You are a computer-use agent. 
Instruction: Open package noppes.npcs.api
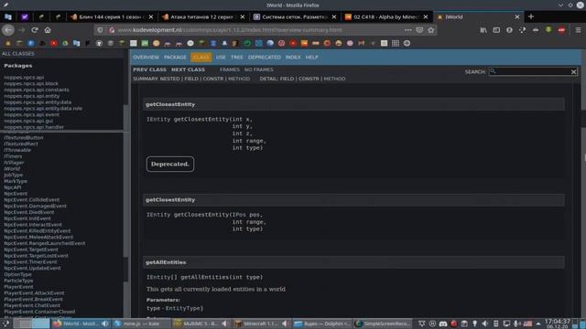click(24, 77)
